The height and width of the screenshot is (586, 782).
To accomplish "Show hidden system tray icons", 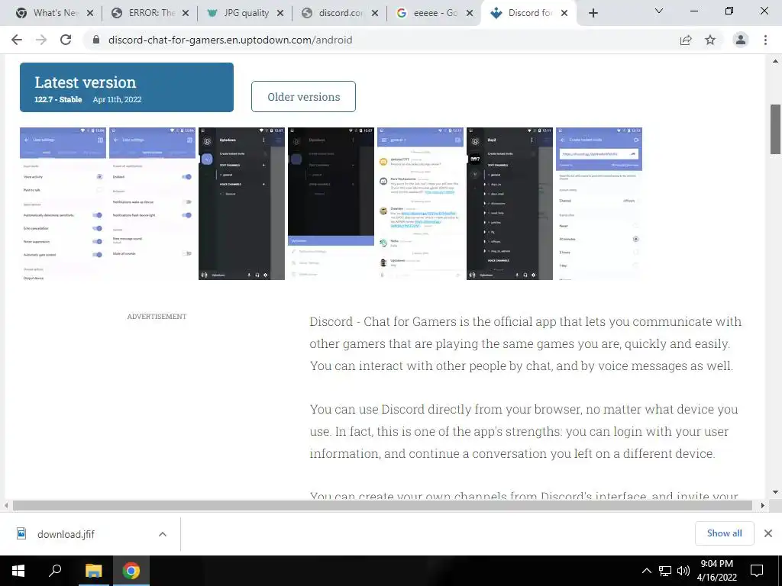I will pos(646,571).
